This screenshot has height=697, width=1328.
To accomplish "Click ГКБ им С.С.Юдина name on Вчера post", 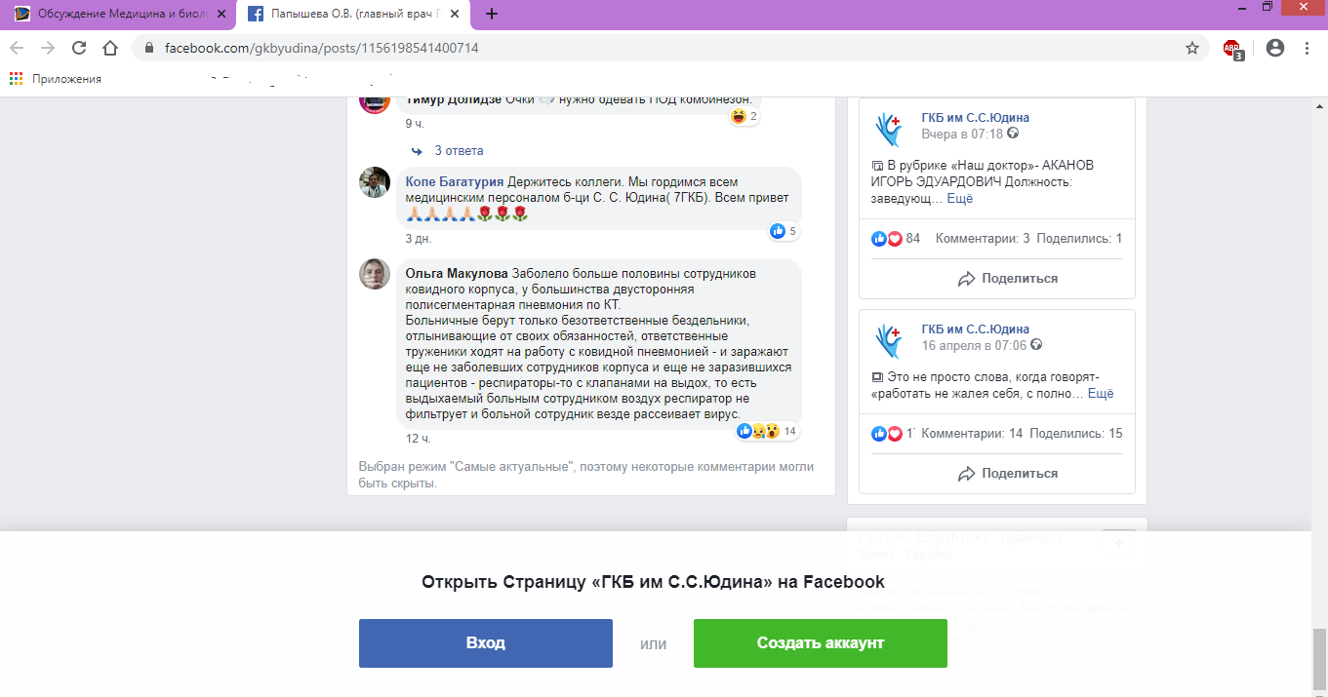I will (x=976, y=118).
